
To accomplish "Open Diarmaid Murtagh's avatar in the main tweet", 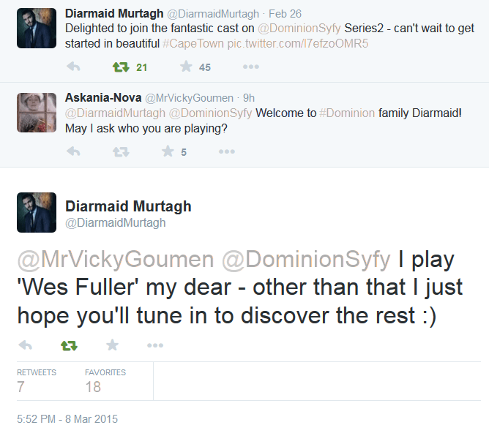I will point(37,212).
